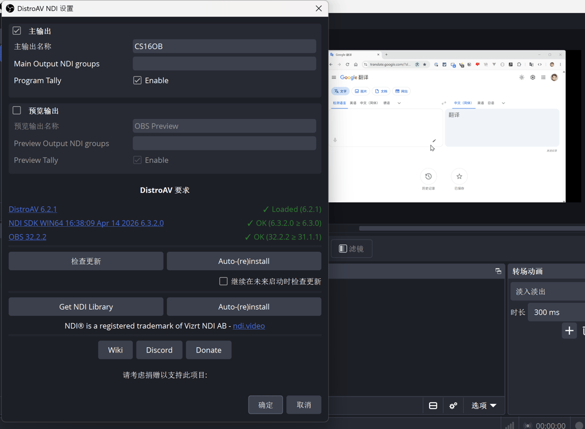585x429 pixels.
Task: Click the 检查更新 button
Action: (x=86, y=261)
